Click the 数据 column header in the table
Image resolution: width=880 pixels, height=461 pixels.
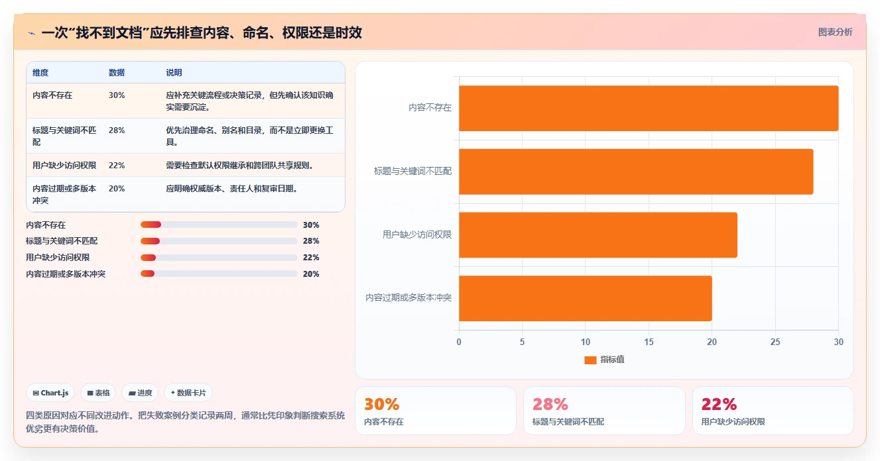(117, 73)
